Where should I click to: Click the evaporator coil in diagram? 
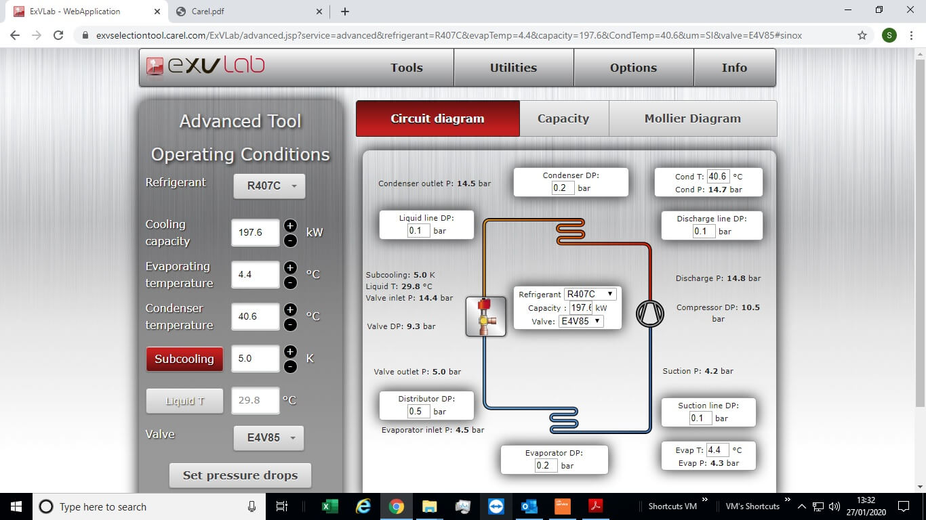pyautogui.click(x=564, y=420)
